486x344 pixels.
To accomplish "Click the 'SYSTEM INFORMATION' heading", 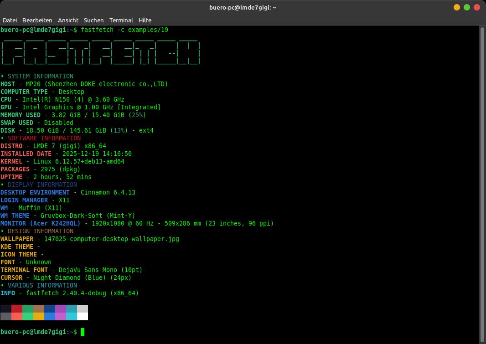I will click(x=41, y=76).
